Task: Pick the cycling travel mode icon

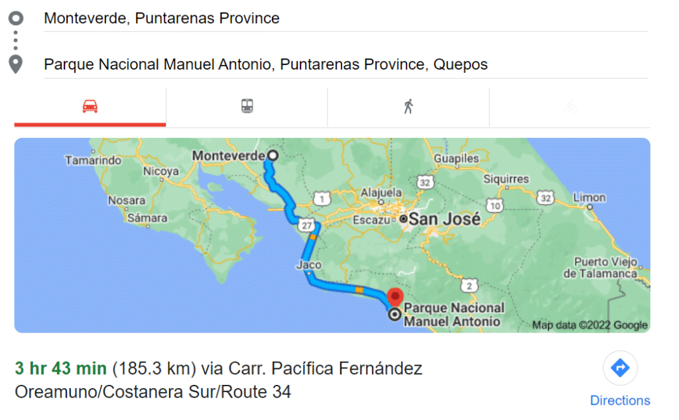Action: pyautogui.click(x=570, y=105)
